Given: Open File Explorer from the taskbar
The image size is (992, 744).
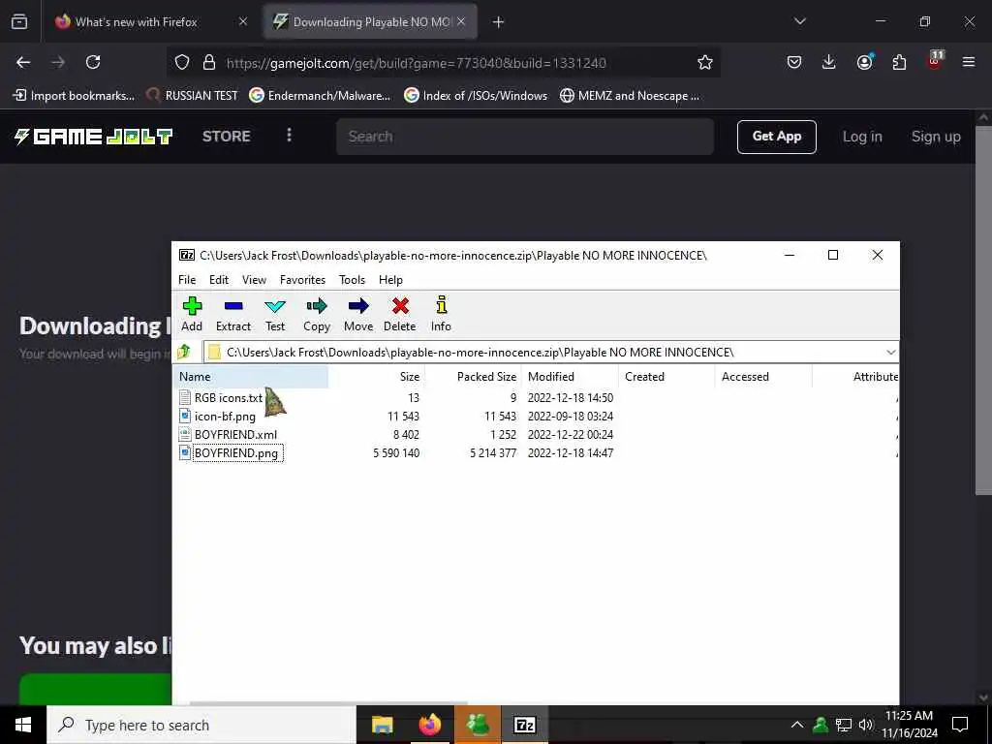Looking at the screenshot, I should [x=382, y=725].
